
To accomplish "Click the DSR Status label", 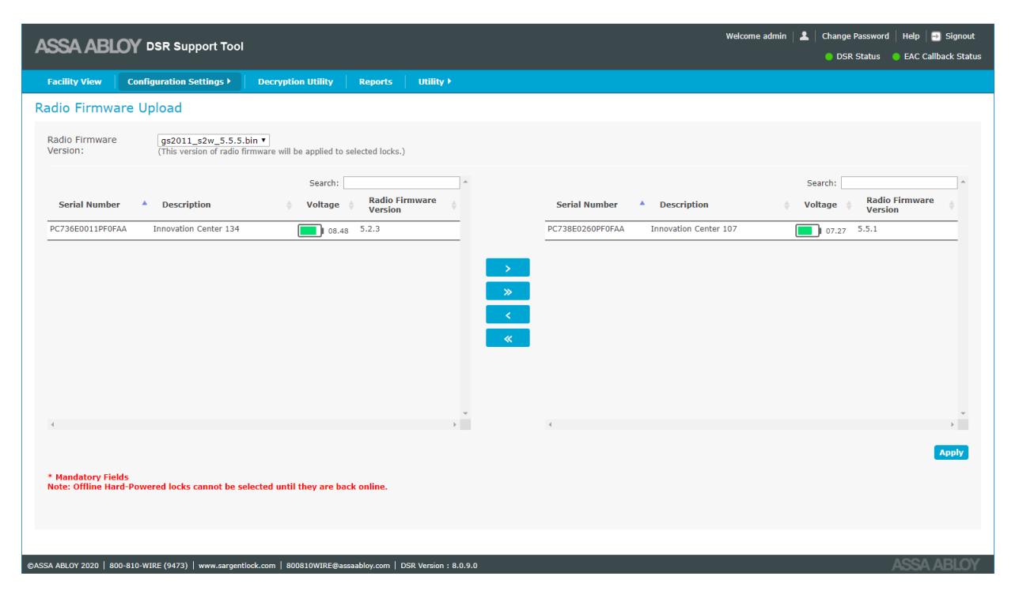I will pyautogui.click(x=858, y=56).
